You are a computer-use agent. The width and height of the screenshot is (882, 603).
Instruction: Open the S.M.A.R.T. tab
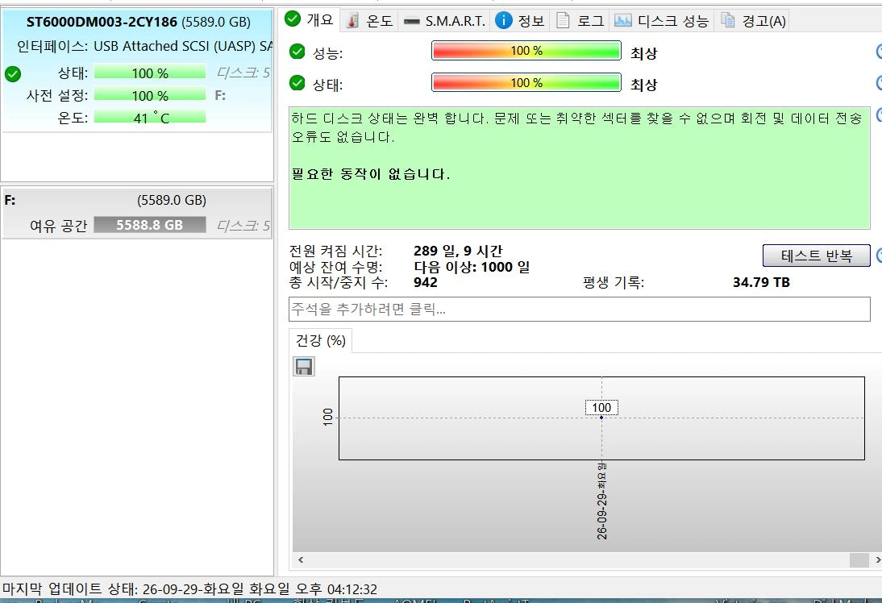(x=443, y=21)
